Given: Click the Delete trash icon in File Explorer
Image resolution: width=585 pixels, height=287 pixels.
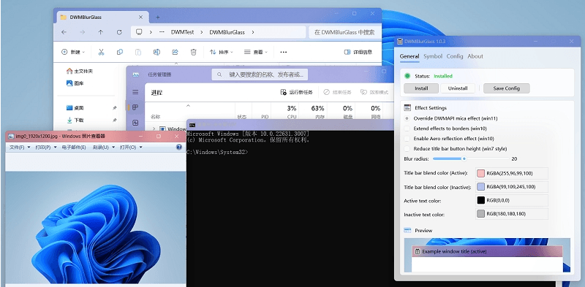Looking at the screenshot, I should [193, 52].
